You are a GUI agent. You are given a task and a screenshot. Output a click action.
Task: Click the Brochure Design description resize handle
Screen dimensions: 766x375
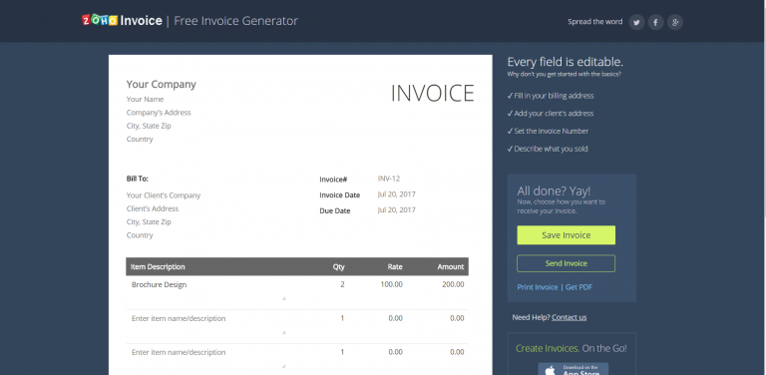284,298
